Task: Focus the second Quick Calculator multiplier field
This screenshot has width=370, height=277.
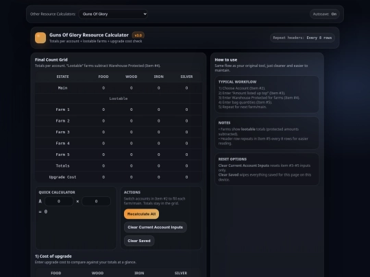Action: pyautogui.click(x=96, y=201)
